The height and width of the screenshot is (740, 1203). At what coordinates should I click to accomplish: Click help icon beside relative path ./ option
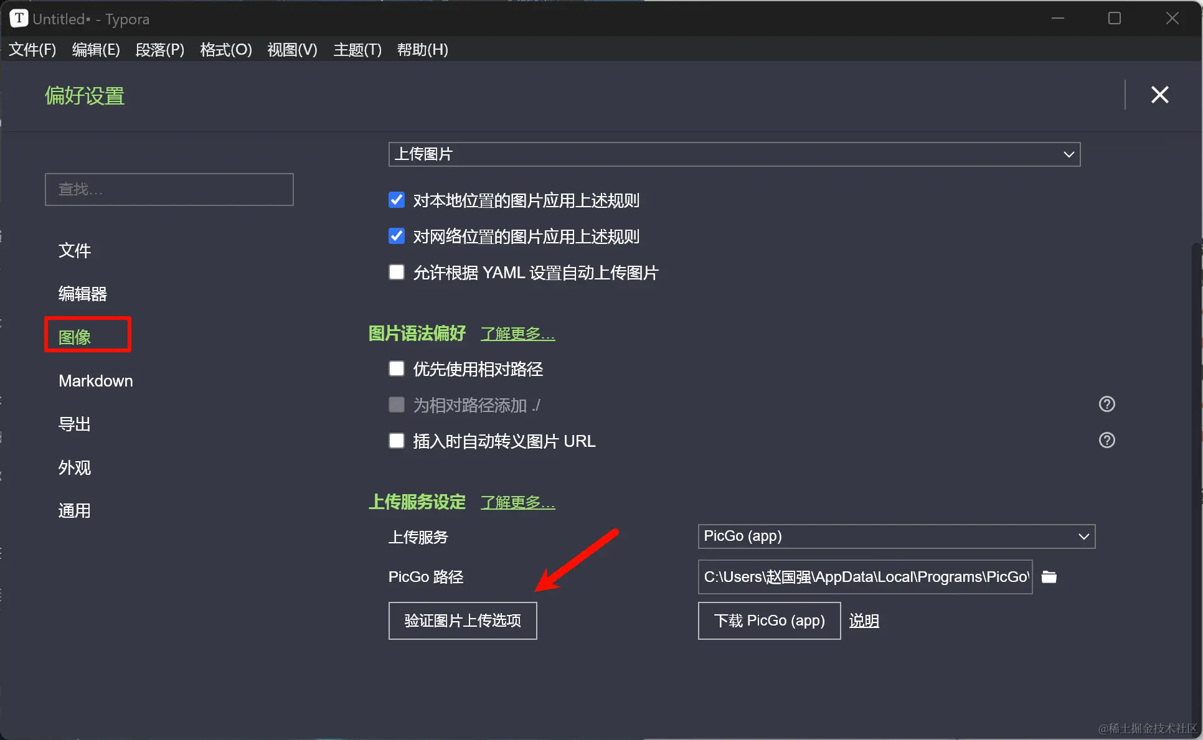click(x=1106, y=405)
